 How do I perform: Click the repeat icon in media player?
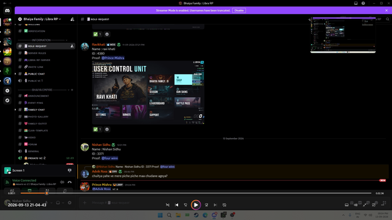pos(224,205)
